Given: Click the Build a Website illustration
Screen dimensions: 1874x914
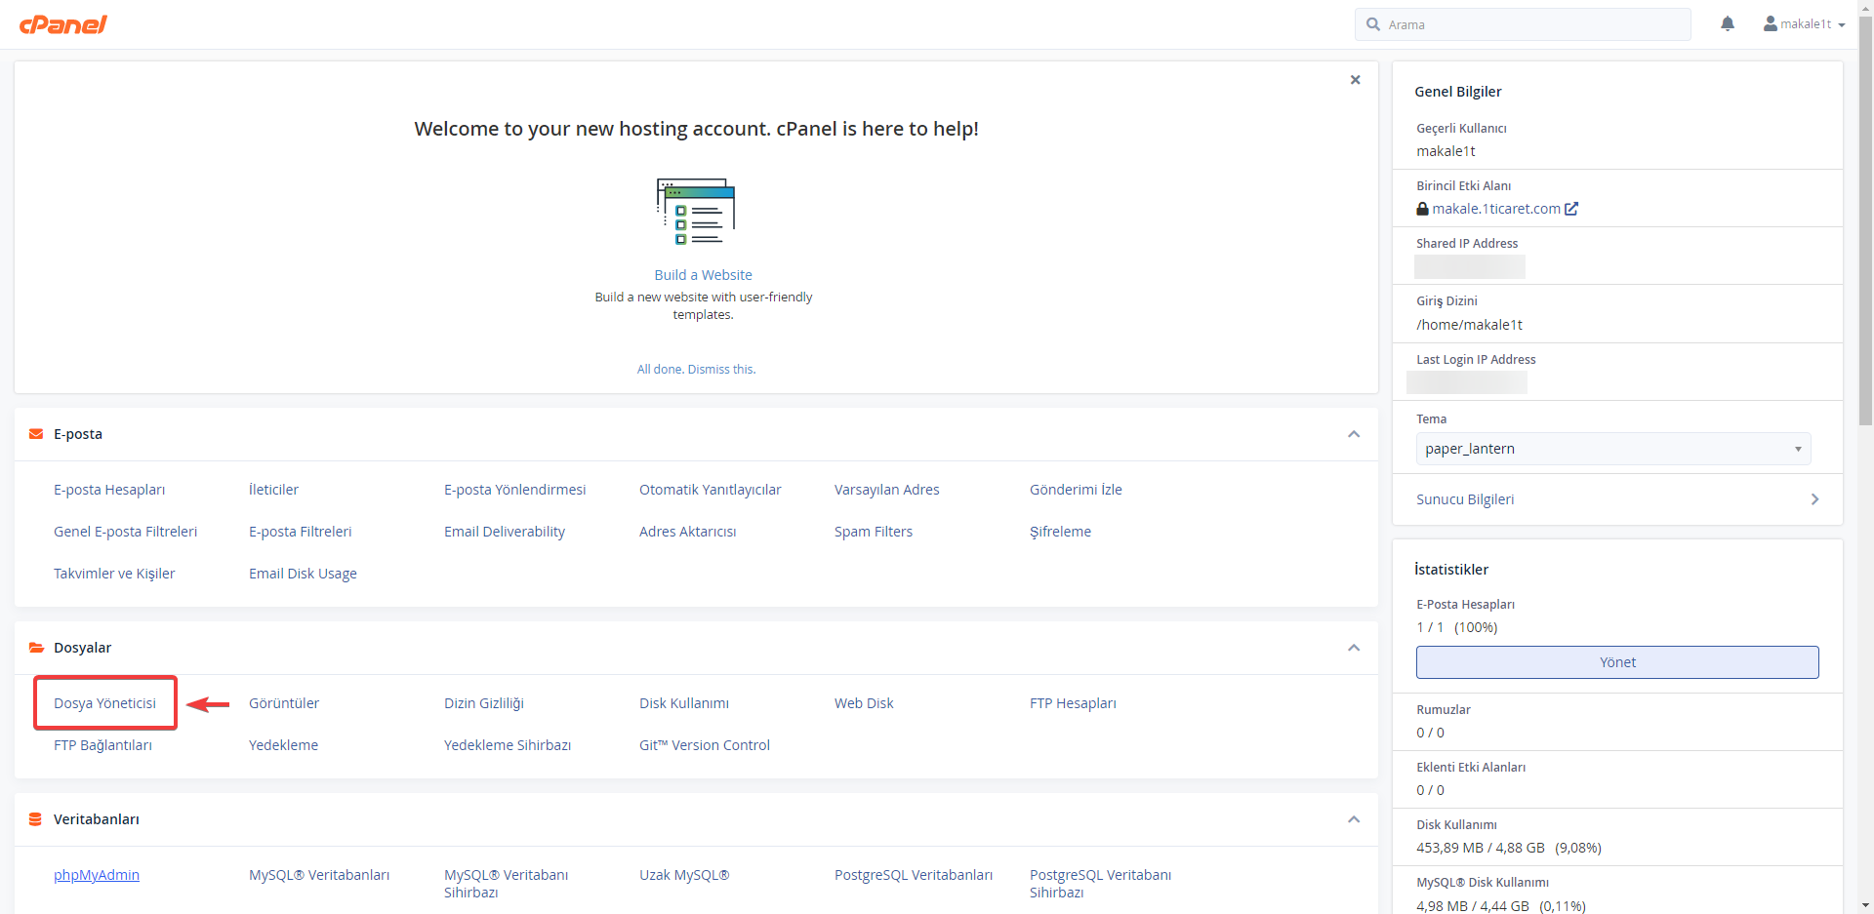Looking at the screenshot, I should coord(696,211).
